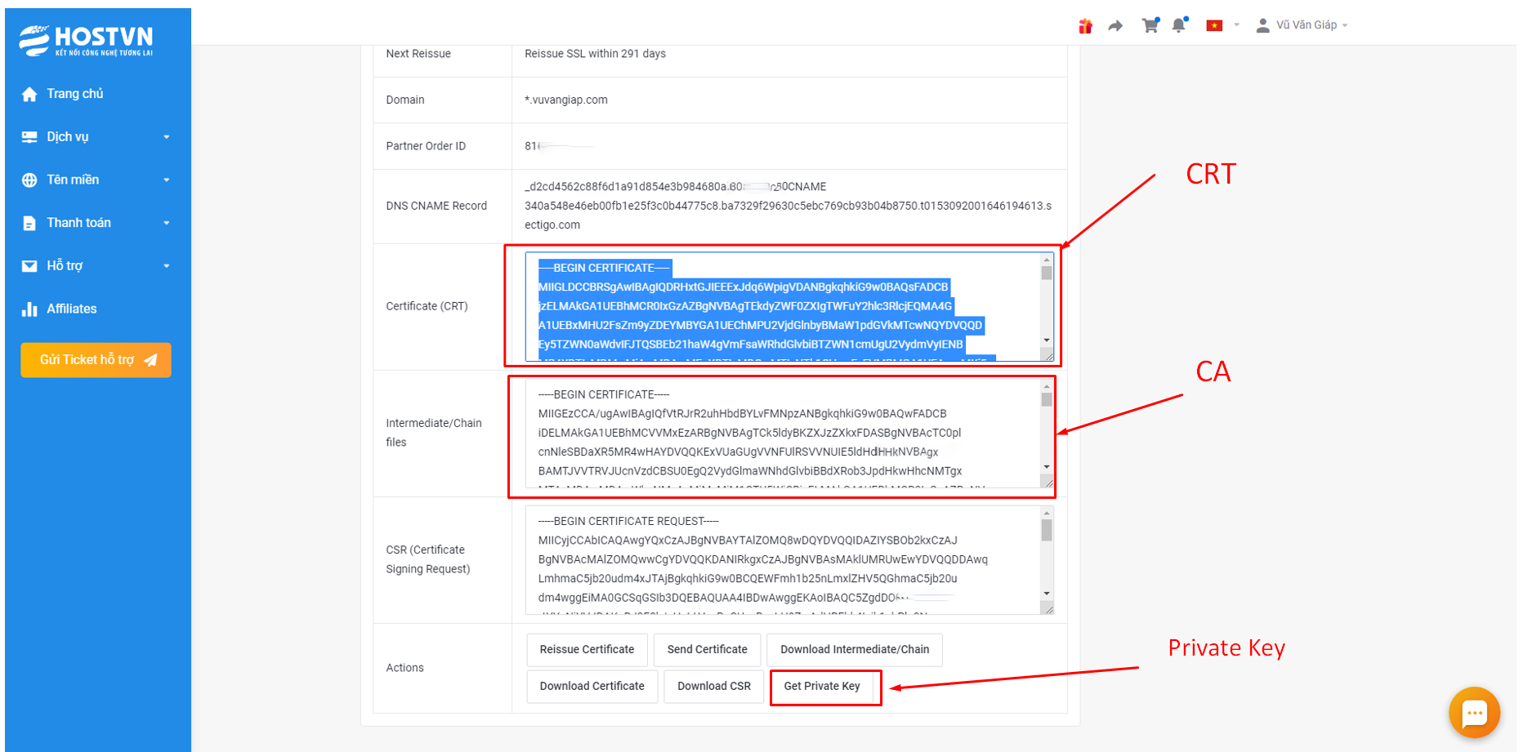Viewport: 1528px width, 752px height.
Task: Open the Vũ Văn Giáp account dropdown
Action: tap(1302, 25)
